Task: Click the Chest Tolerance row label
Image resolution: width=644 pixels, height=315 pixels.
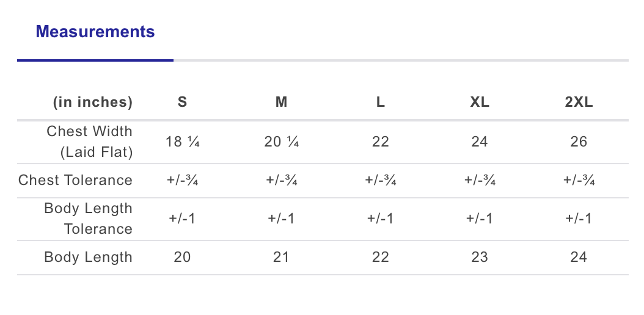Action: click(x=75, y=180)
